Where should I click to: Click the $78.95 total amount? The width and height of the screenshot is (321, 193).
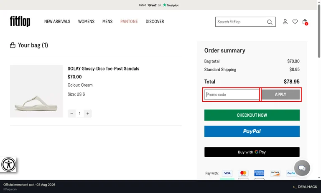click(291, 82)
